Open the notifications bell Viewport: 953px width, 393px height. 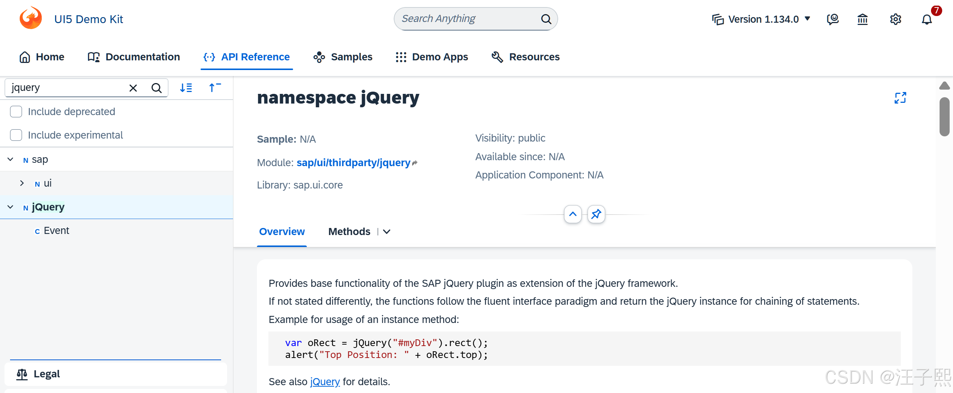(927, 19)
